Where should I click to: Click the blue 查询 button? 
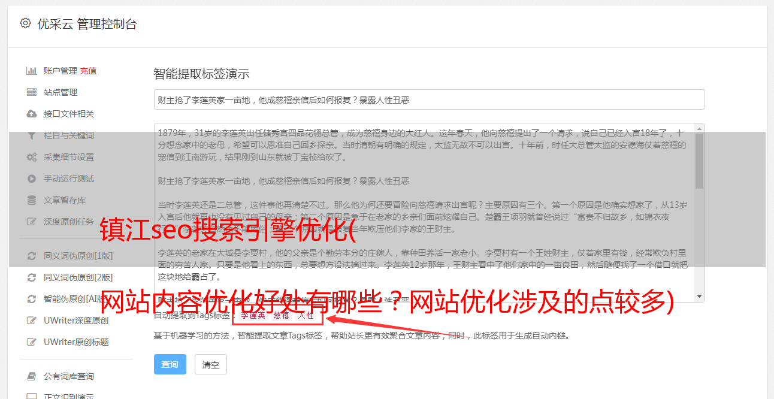170,364
